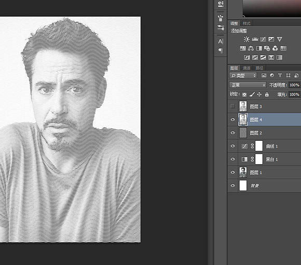Add a Curves adjustment layer
301x265 pixels.
tap(263, 39)
